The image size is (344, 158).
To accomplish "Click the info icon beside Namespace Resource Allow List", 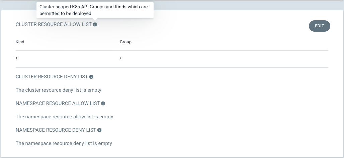I will [x=103, y=103].
